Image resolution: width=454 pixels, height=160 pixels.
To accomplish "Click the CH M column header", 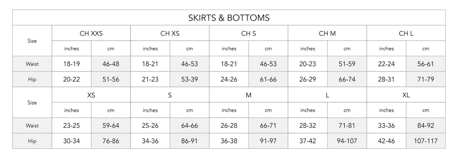I will (x=327, y=34).
